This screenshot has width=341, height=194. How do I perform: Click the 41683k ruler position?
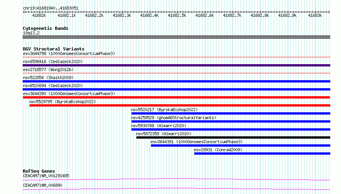tap(315, 15)
